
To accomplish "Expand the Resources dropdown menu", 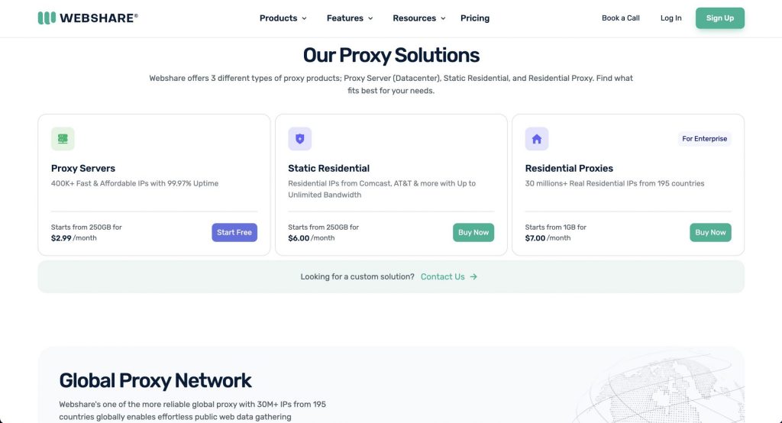I will pyautogui.click(x=419, y=18).
